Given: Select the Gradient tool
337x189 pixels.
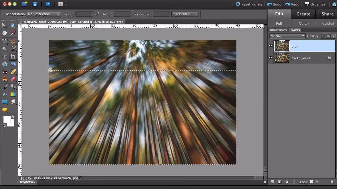Looking at the screenshot, I should pyautogui.click(x=13, y=94).
